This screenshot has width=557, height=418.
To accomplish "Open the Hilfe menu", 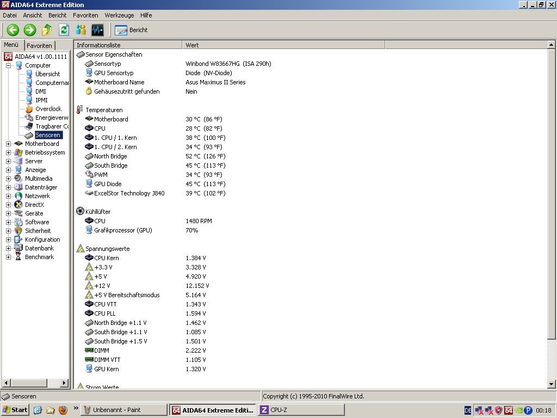I will pyautogui.click(x=146, y=15).
